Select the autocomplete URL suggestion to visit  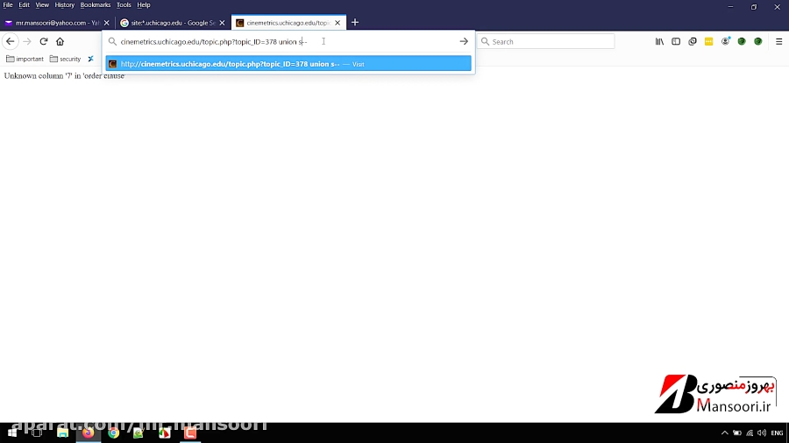288,64
